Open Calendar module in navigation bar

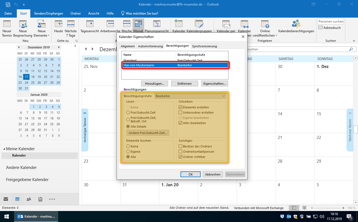(x=17, y=199)
